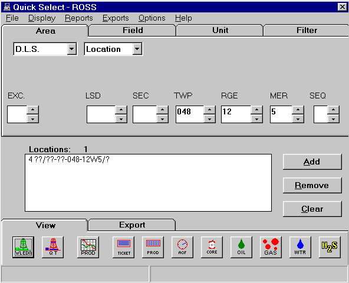Open the Location combo box arrow
Image resolution: width=349 pixels, height=283 pixels.
(x=137, y=49)
